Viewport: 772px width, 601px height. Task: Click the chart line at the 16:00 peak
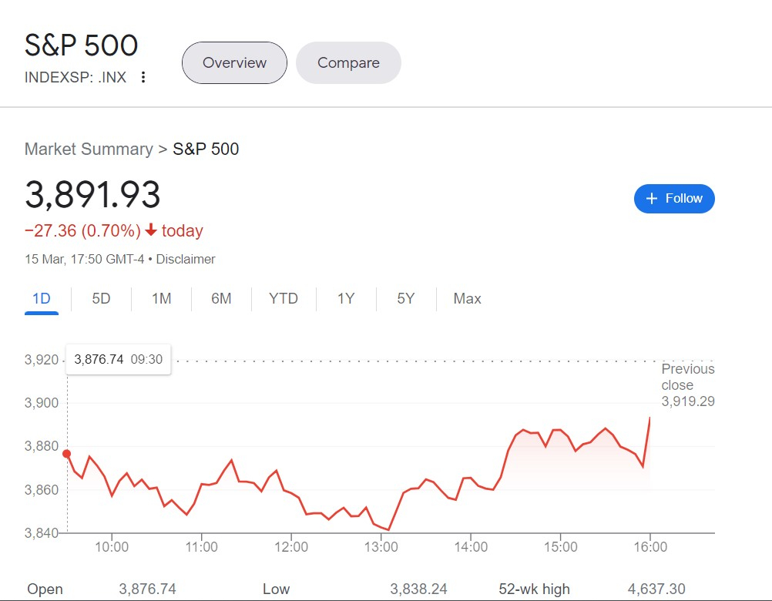pyautogui.click(x=650, y=419)
